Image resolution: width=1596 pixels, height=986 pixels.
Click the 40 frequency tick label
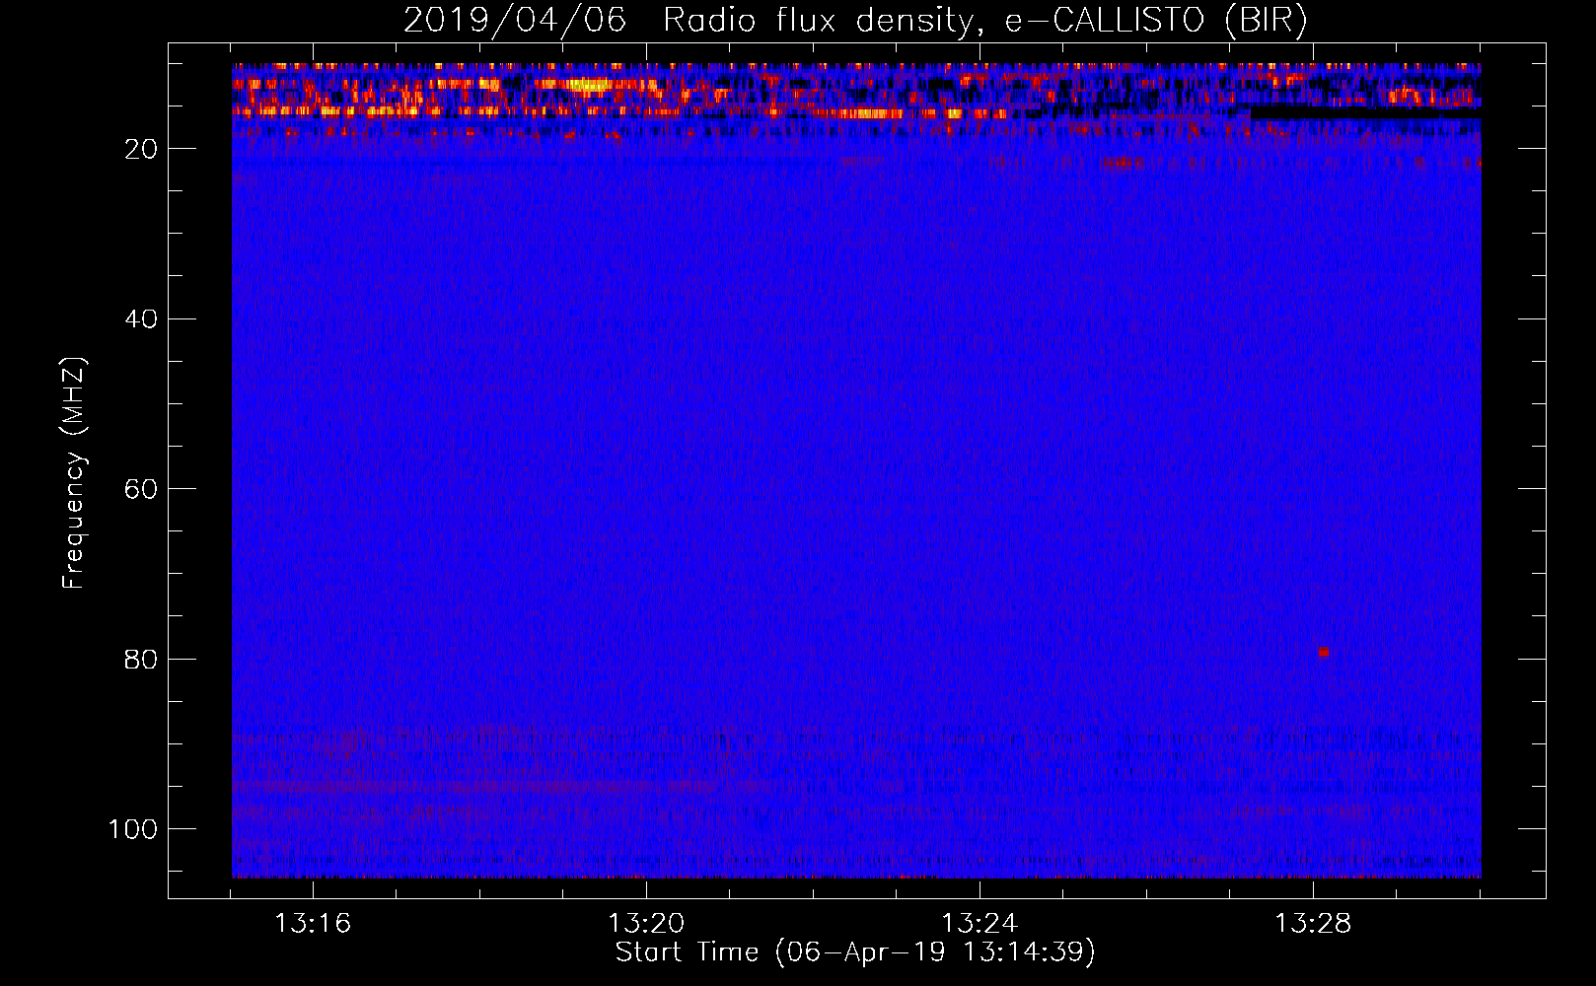141,318
